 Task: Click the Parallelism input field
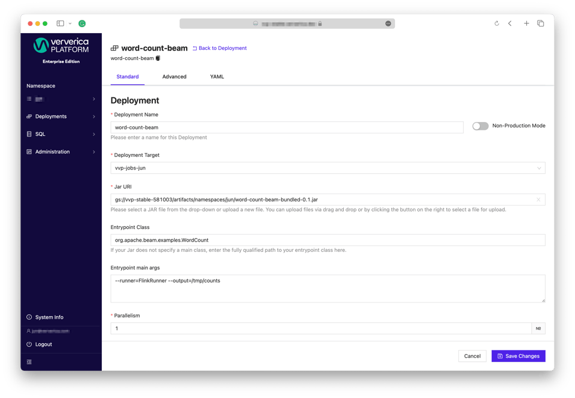click(x=321, y=328)
